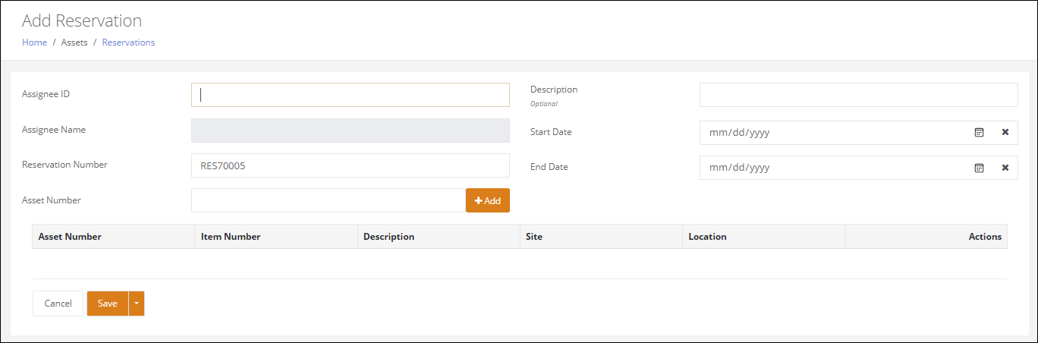Screen dimensions: 1038x343
Task: Clear the Start Date with the x icon
Action: pos(1005,132)
